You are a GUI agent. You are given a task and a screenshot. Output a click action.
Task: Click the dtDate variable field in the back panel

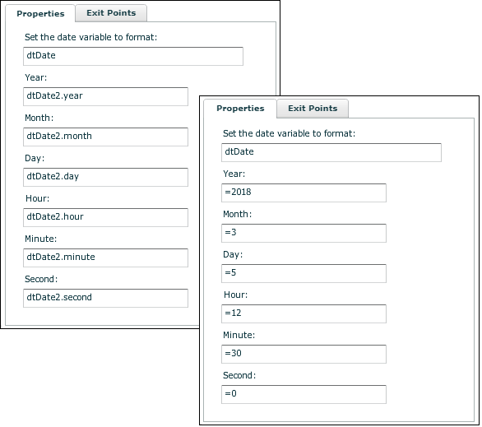133,56
